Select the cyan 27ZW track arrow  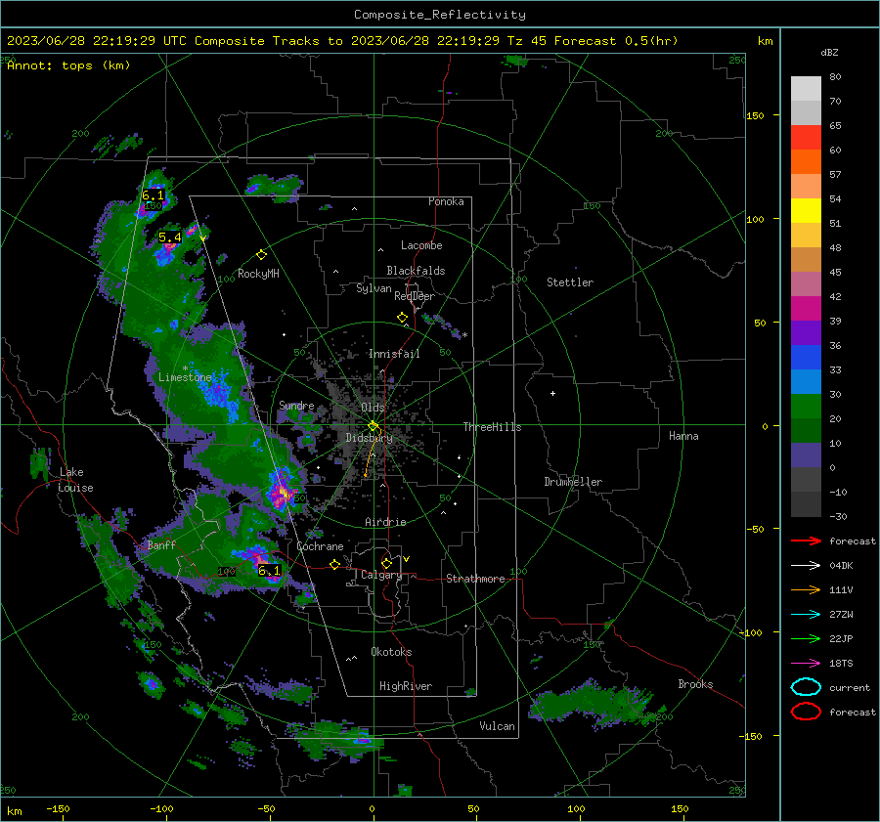pos(806,614)
